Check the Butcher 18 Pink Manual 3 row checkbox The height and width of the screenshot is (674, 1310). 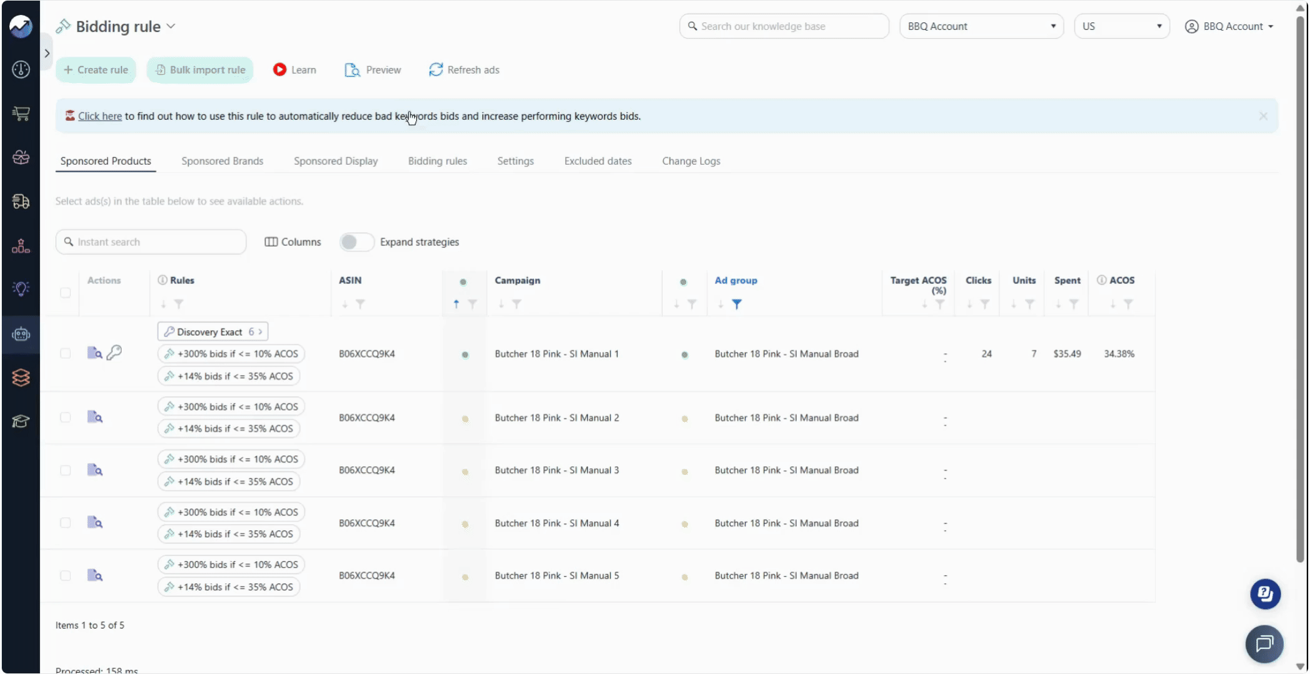[x=65, y=471]
